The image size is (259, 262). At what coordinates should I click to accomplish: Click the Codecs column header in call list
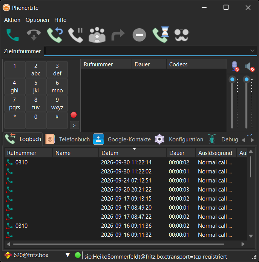(196, 64)
